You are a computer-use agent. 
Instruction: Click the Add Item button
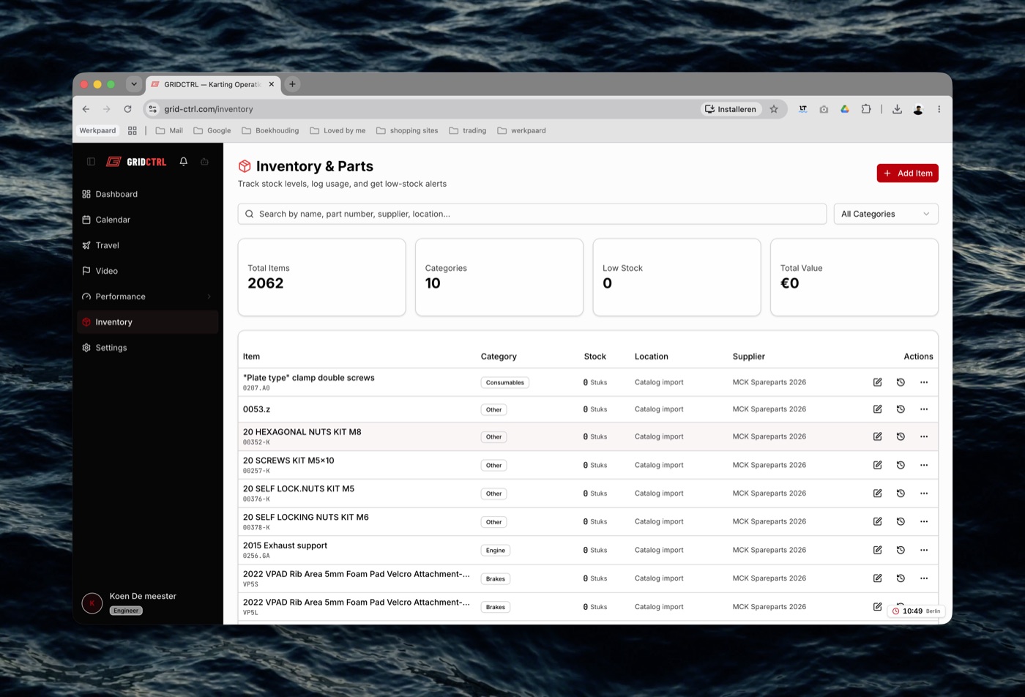coord(907,174)
